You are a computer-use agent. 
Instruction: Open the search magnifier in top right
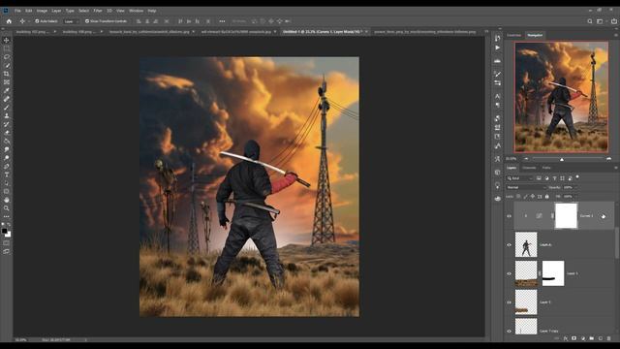[x=590, y=21]
